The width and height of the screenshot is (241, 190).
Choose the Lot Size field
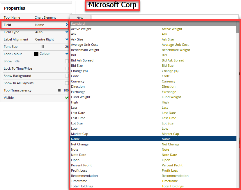tap(153, 123)
